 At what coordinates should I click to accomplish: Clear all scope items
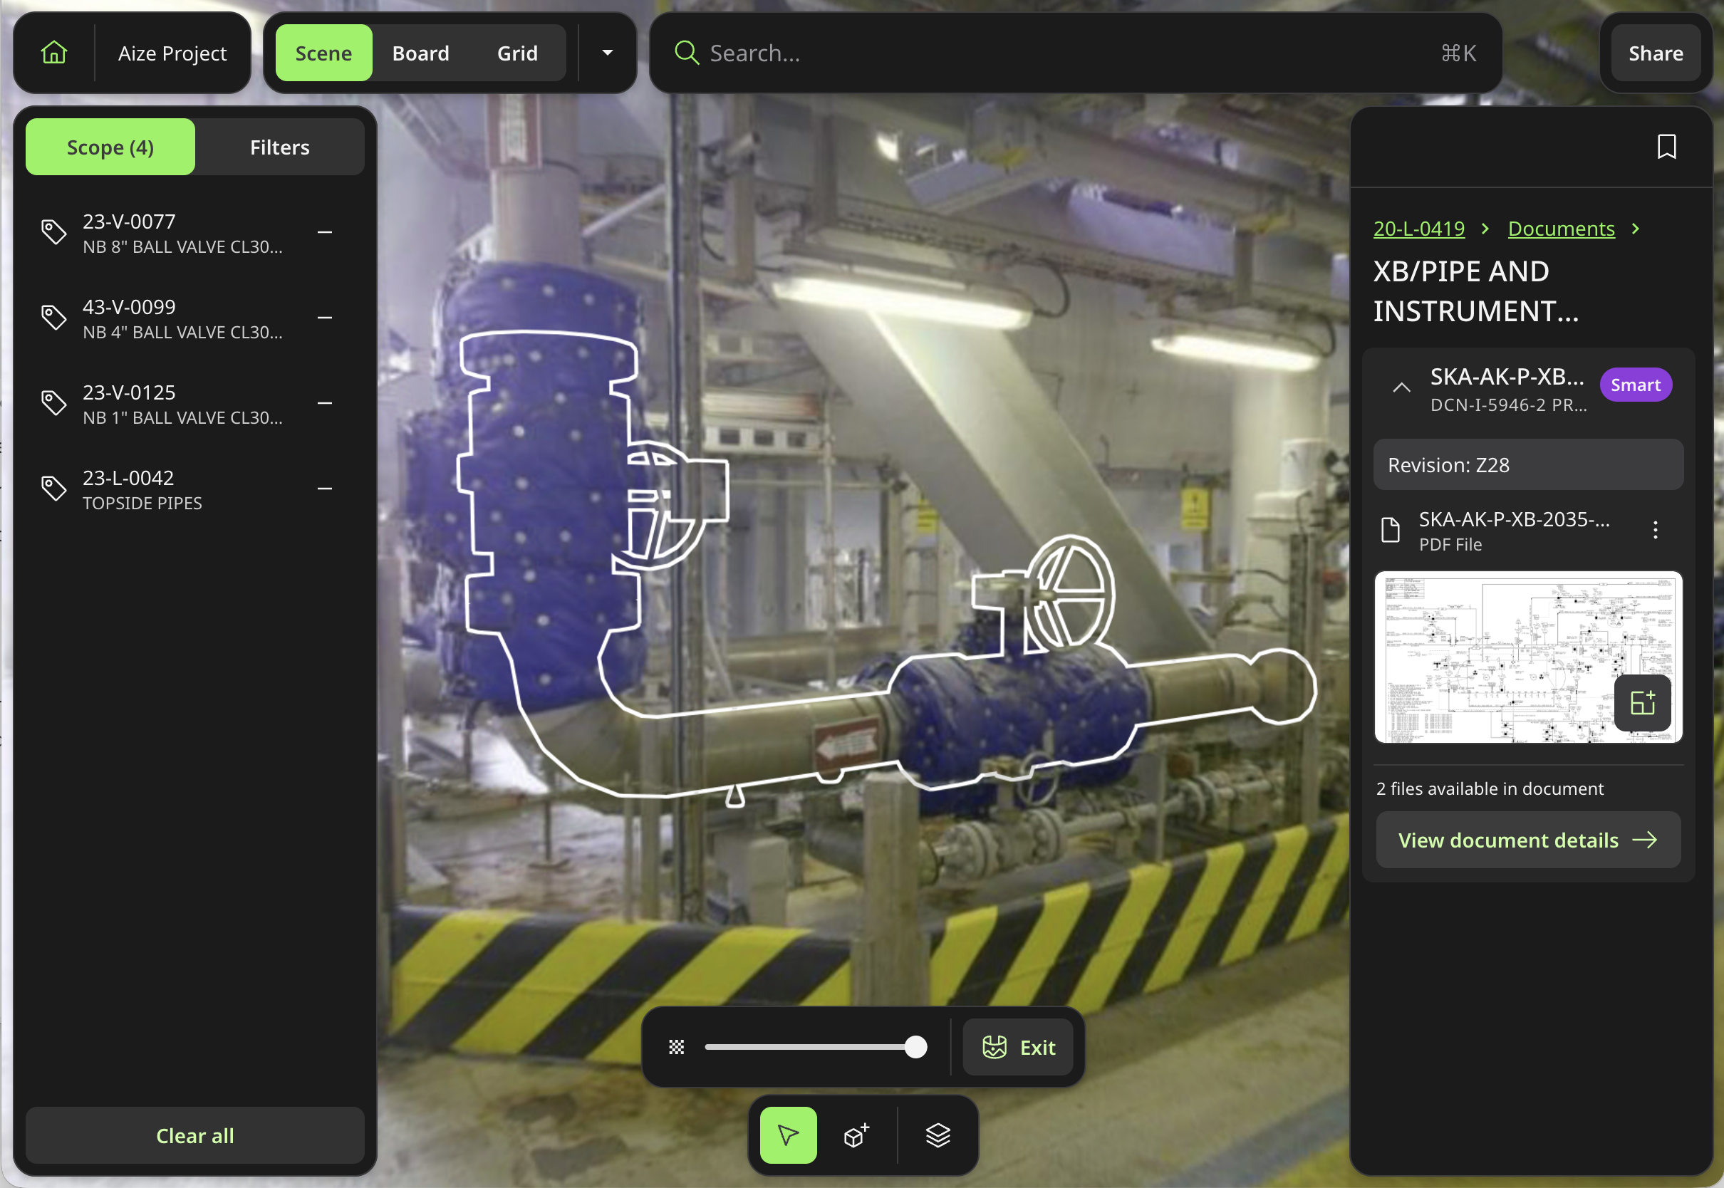[x=195, y=1135]
